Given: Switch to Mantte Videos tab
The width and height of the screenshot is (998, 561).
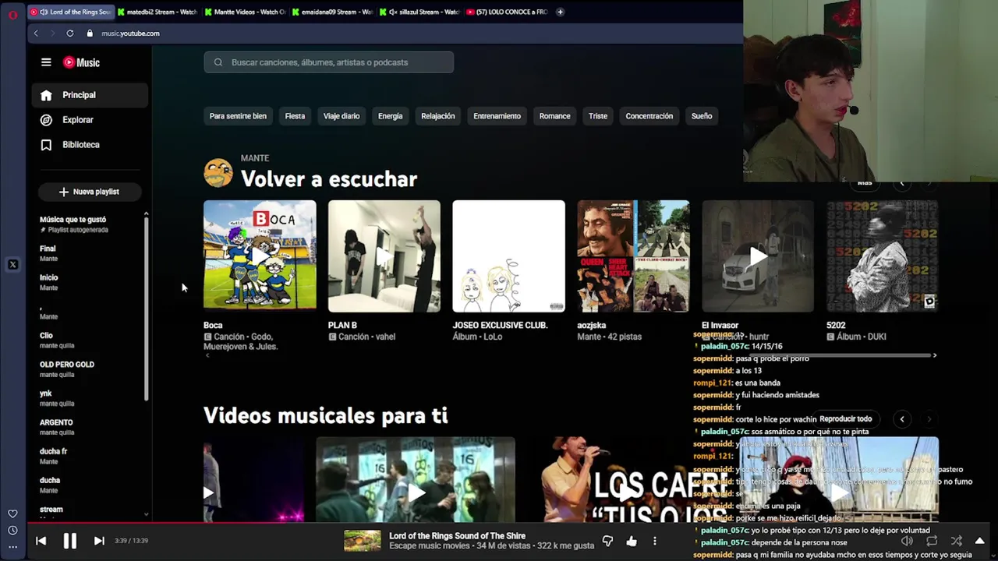Looking at the screenshot, I should click(x=246, y=12).
